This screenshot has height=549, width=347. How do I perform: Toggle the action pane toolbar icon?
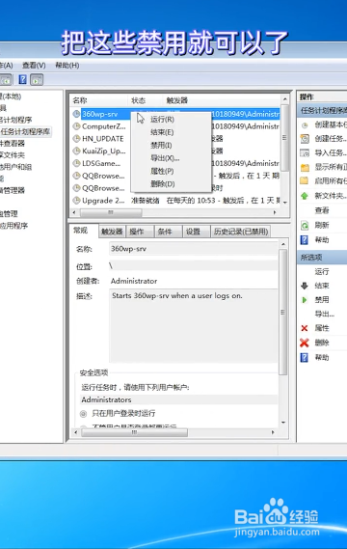37,80
